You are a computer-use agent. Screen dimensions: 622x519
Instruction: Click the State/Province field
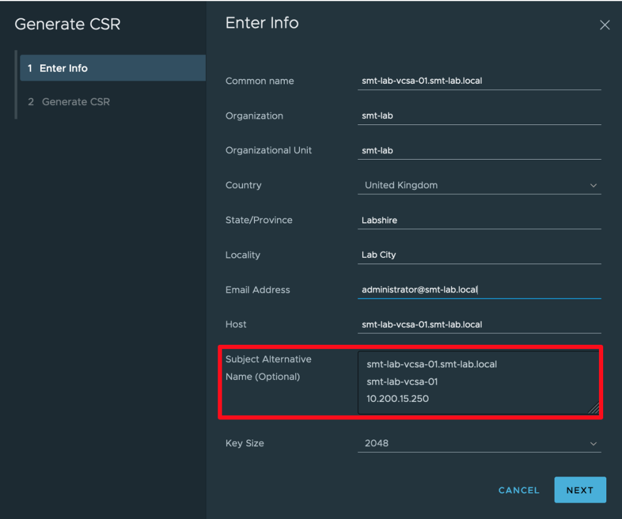pyautogui.click(x=479, y=220)
